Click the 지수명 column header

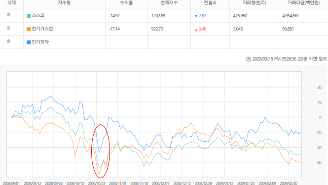(x=64, y=2)
